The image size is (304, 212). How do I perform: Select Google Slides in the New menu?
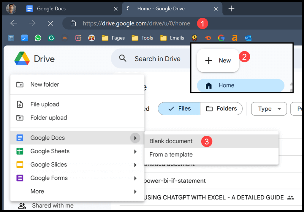[77, 164]
